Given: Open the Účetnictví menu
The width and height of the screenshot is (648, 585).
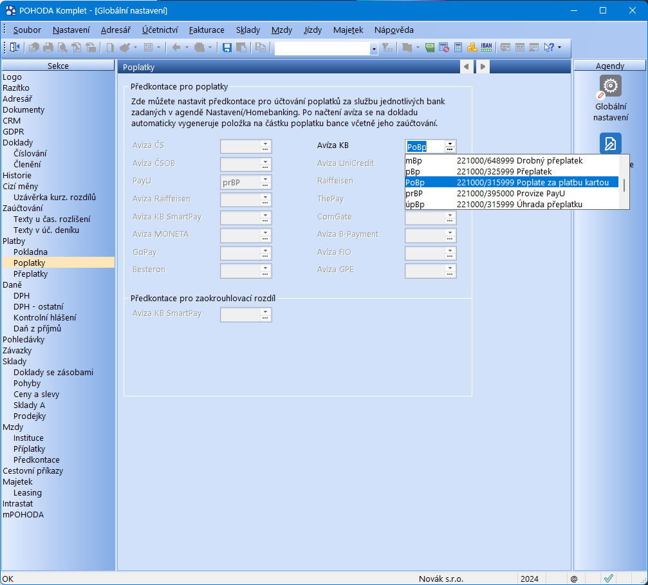Looking at the screenshot, I should click(x=160, y=30).
